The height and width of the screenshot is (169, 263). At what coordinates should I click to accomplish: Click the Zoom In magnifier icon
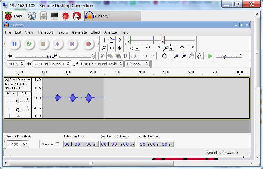coord(176,56)
